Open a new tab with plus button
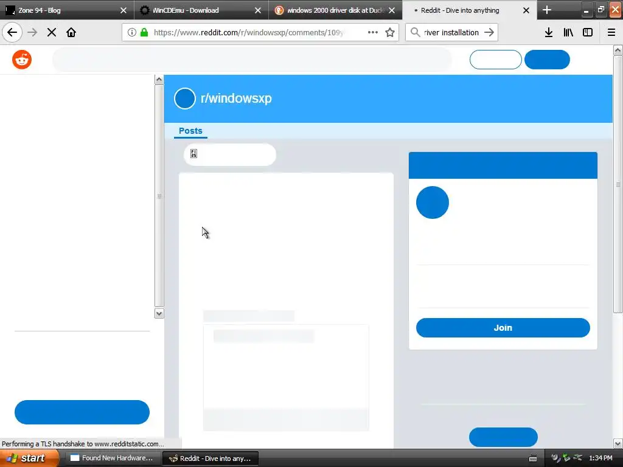Image resolution: width=623 pixels, height=467 pixels. click(x=547, y=10)
